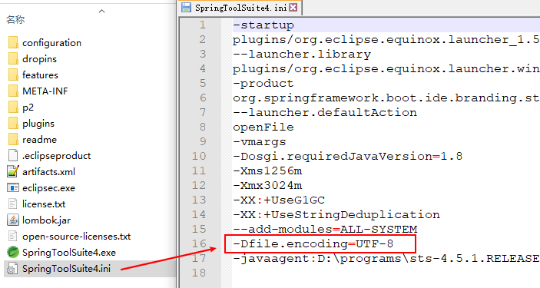Click the org.springframework.boot.ide.branding line

coord(386,98)
